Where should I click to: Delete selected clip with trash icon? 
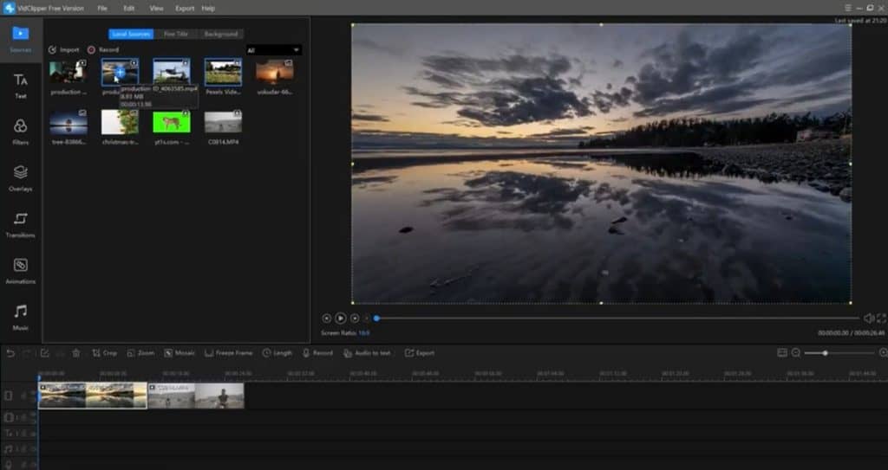click(76, 353)
